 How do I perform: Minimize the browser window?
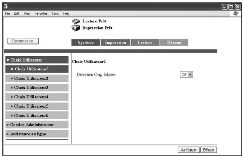[x=225, y=7]
